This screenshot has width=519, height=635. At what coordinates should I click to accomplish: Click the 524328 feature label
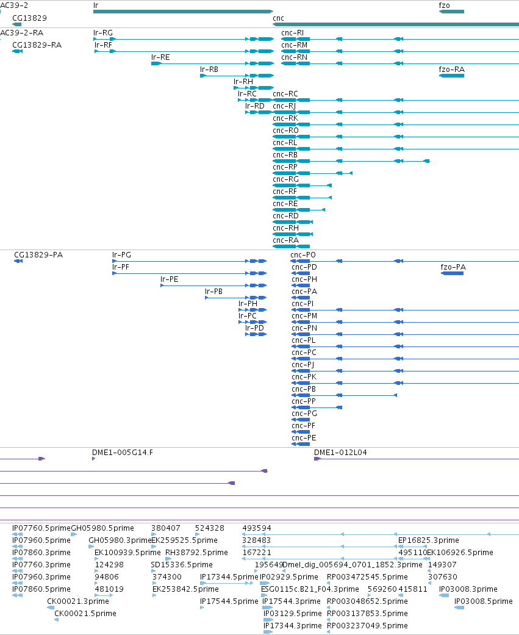pos(209,528)
